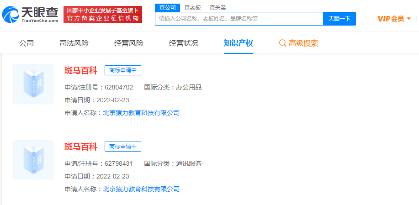The height and width of the screenshot is (205, 419).
Task: Switch to the 经营风险 tab
Action: pos(129,43)
